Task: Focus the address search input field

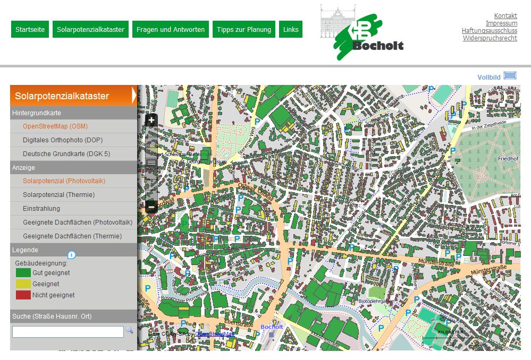Action: click(68, 331)
